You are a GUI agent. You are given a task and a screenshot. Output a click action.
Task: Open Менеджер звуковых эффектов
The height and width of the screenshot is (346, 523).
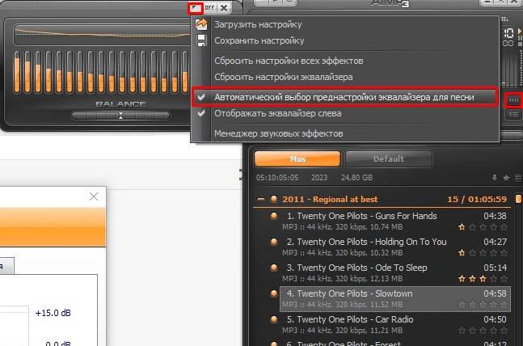pyautogui.click(x=278, y=133)
